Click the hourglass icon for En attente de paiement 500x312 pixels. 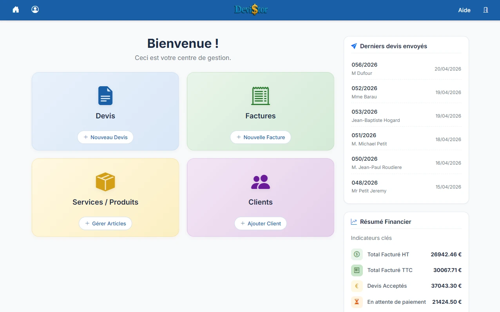(357, 302)
